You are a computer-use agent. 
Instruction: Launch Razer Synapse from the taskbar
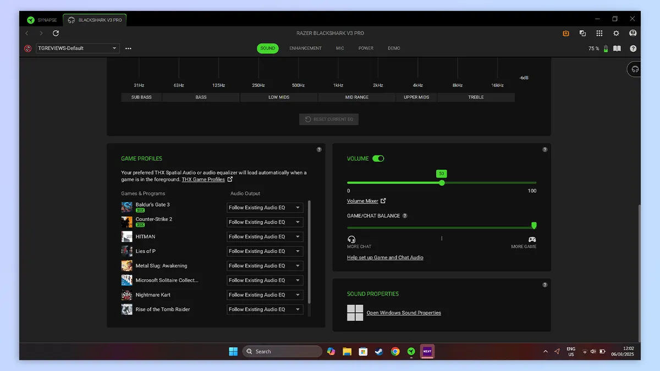coord(411,351)
